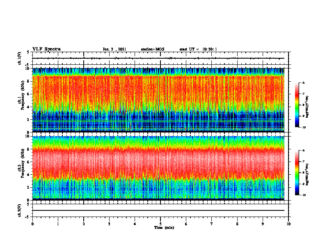Click the ch.1 voltage waveform trace
Image resolution: width=325 pixels, height=251 pixels.
point(158,58)
